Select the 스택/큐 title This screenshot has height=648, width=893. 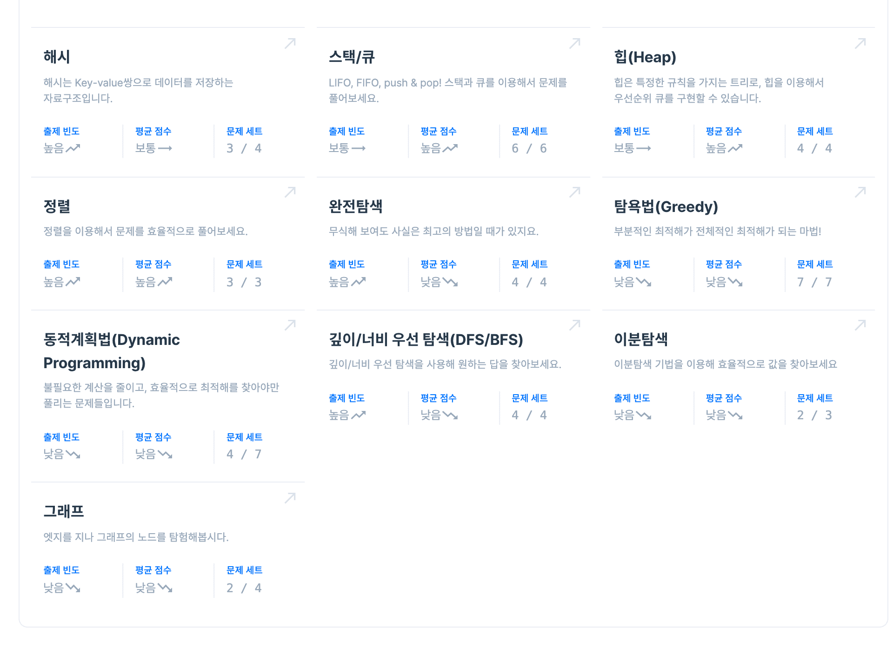pyautogui.click(x=352, y=57)
